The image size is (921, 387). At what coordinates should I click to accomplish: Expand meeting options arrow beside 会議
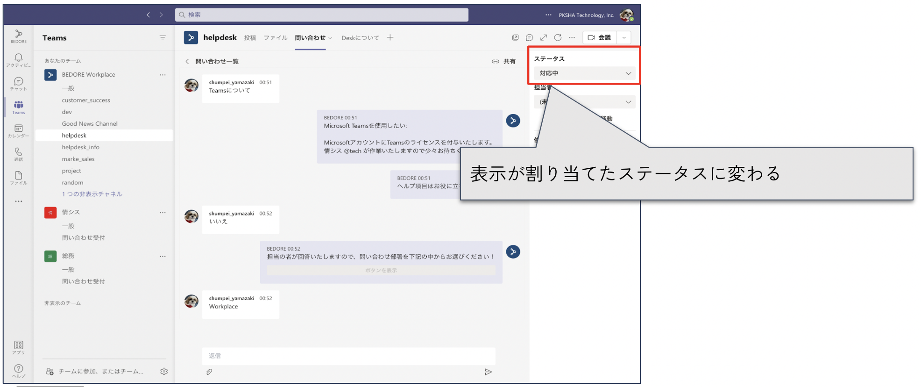(624, 37)
